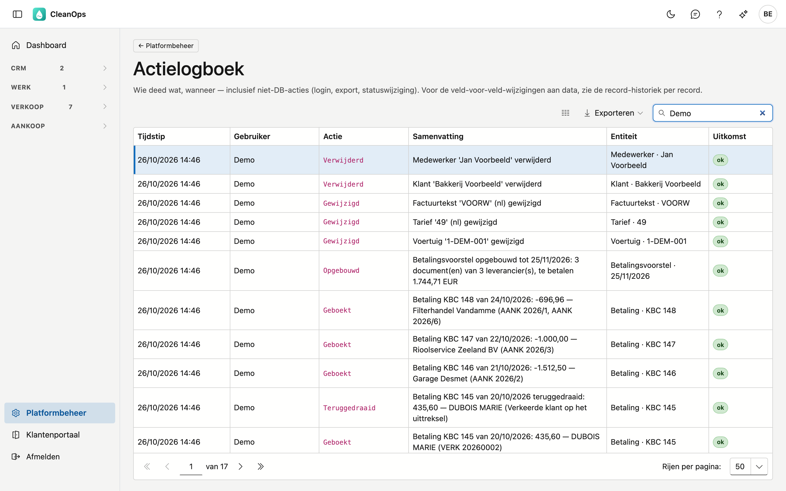Open the AI sparkle assistant icon
The height and width of the screenshot is (491, 786).
(x=743, y=14)
